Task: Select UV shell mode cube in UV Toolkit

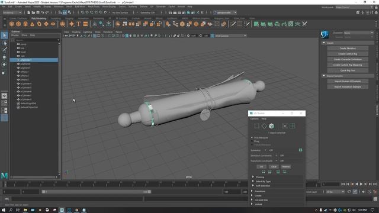Action: pos(271,126)
